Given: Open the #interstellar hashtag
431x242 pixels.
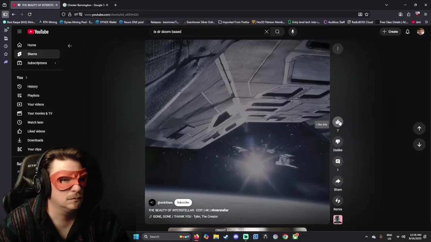Looking at the screenshot, I should pyautogui.click(x=220, y=210).
